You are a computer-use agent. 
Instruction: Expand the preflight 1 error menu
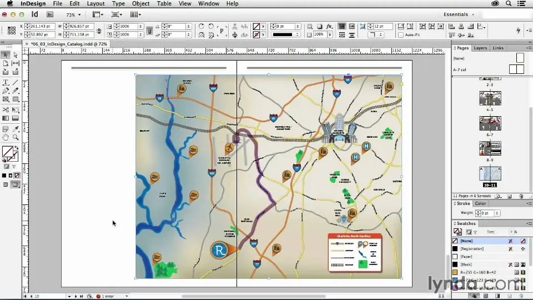112,296
